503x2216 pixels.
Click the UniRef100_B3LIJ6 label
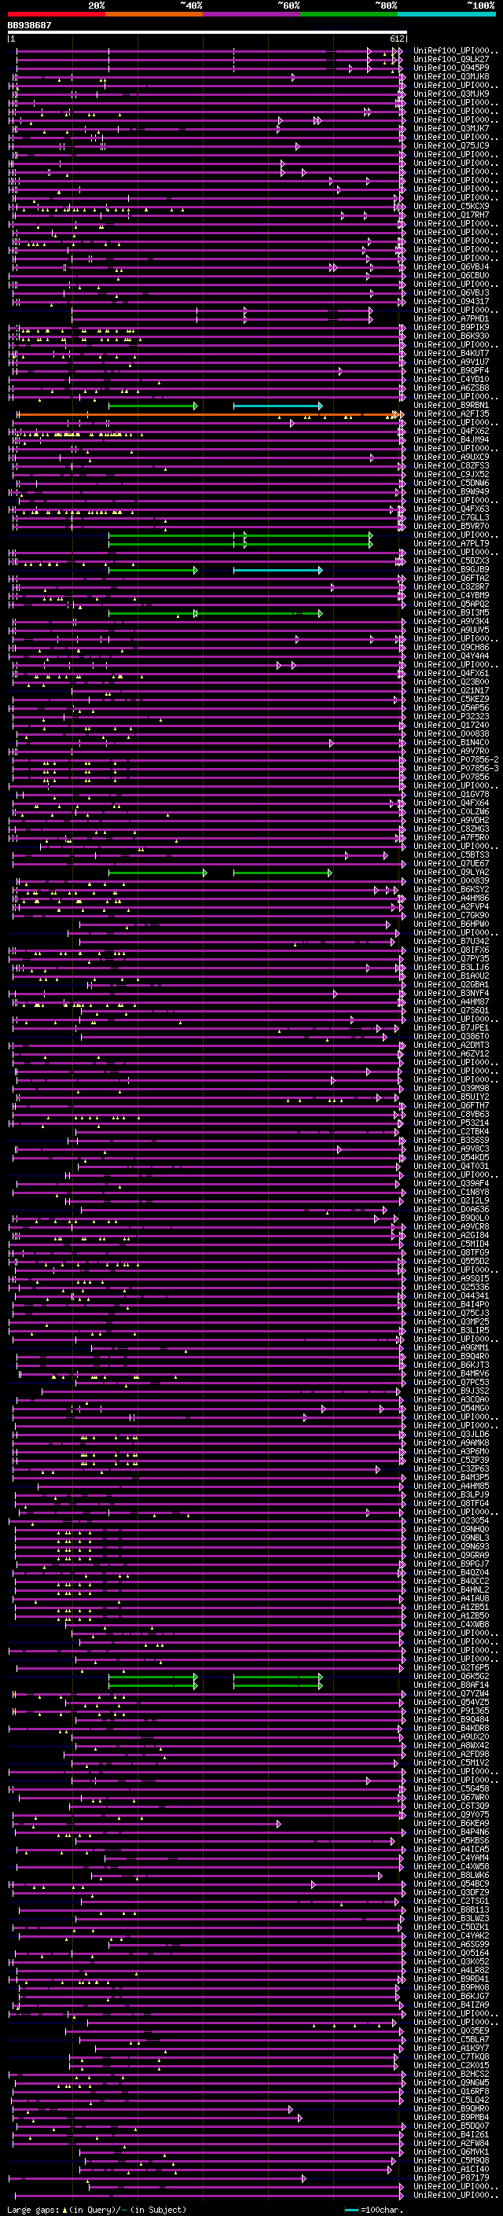coord(451,967)
